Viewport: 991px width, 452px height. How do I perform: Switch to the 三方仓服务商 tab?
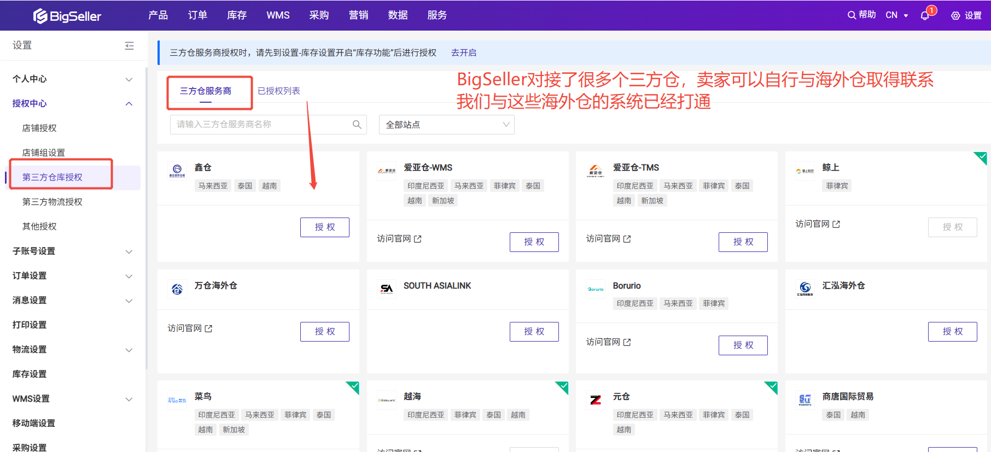coord(206,91)
